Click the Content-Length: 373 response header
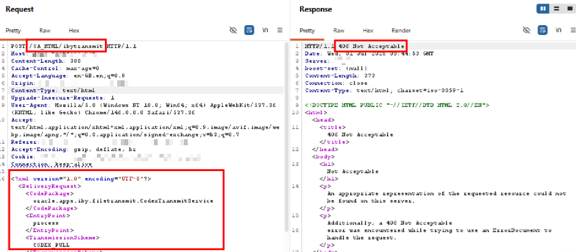576x252 pixels. pyautogui.click(x=340, y=75)
